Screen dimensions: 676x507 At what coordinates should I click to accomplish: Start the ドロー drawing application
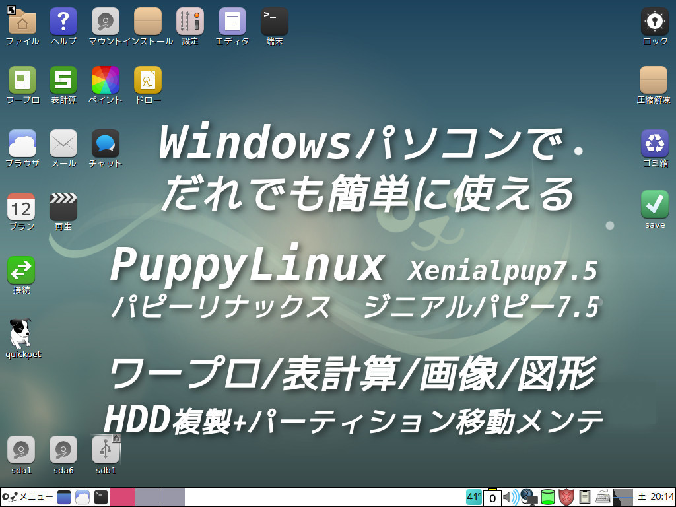tap(147, 79)
